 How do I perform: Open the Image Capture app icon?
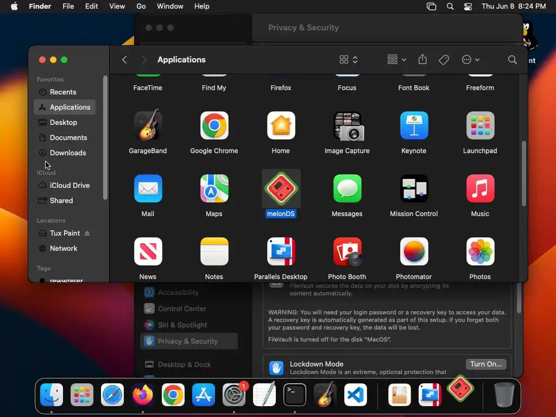(348, 126)
